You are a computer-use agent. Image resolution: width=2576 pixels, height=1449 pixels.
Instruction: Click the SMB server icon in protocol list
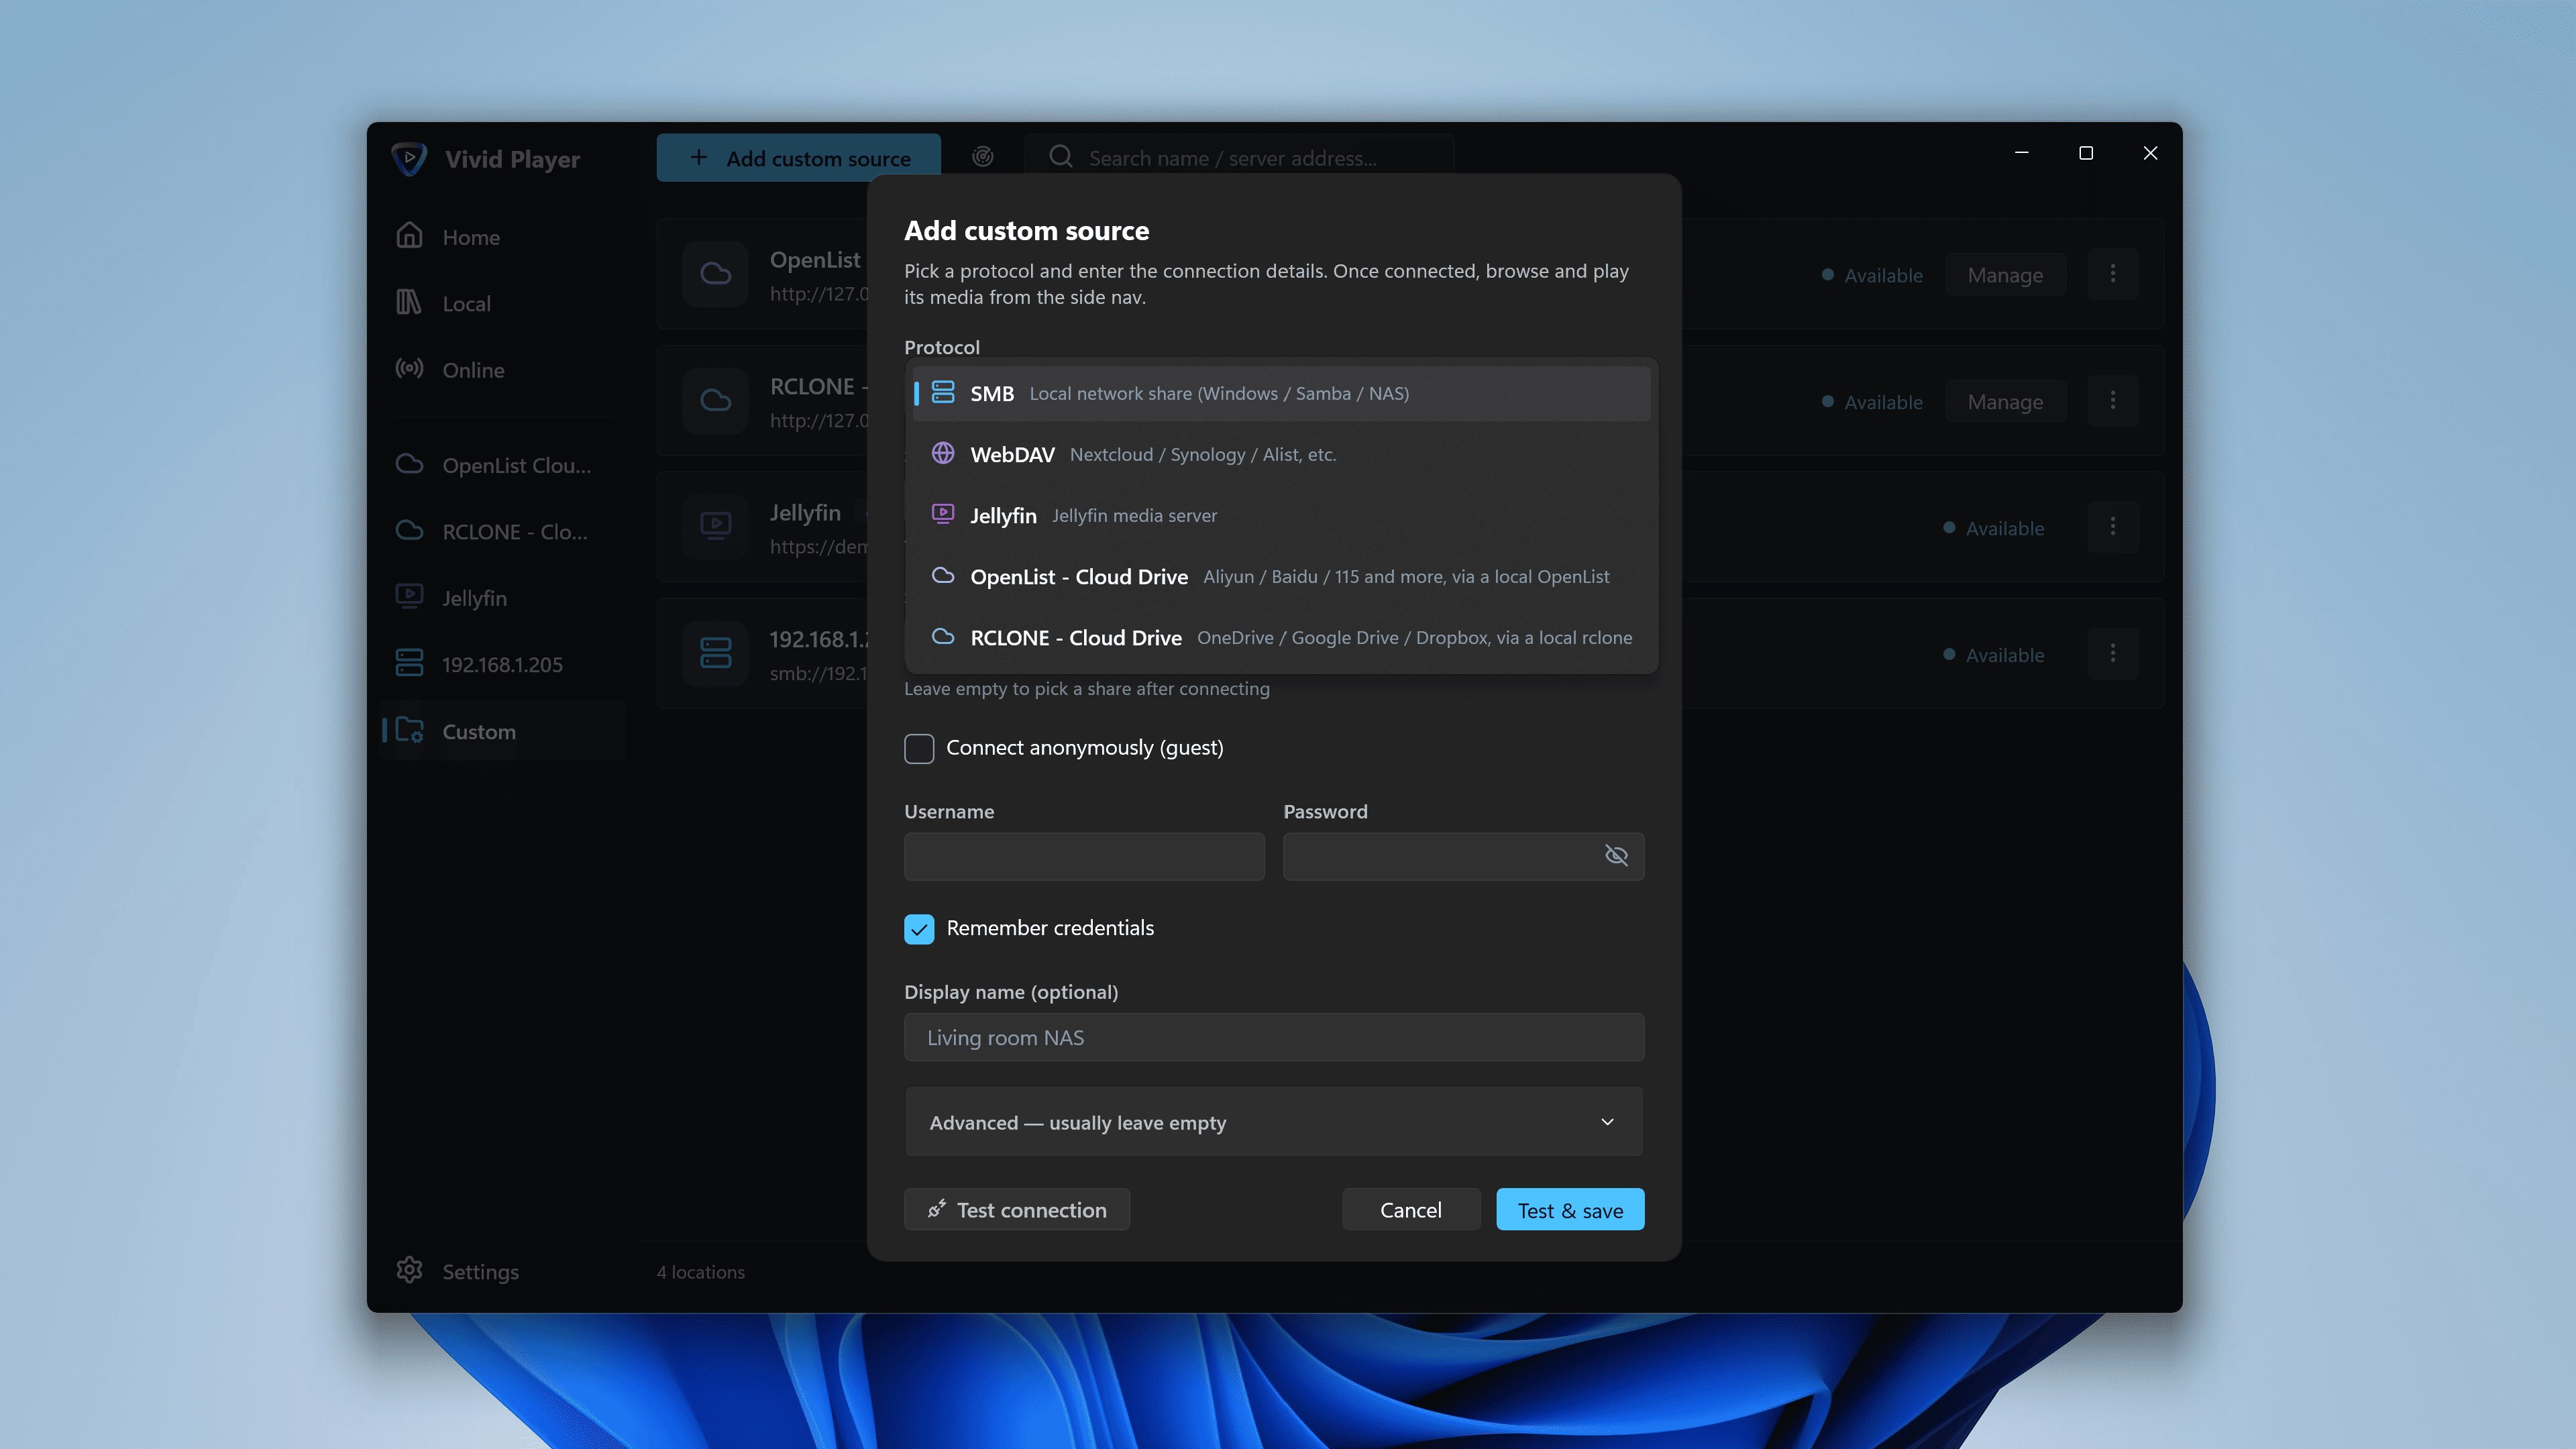pyautogui.click(x=943, y=392)
